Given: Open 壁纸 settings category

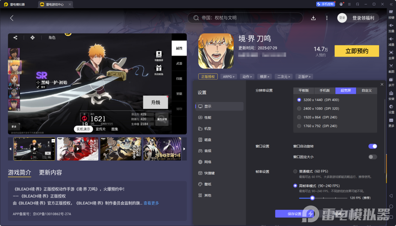Looking at the screenshot, I should [219, 184].
